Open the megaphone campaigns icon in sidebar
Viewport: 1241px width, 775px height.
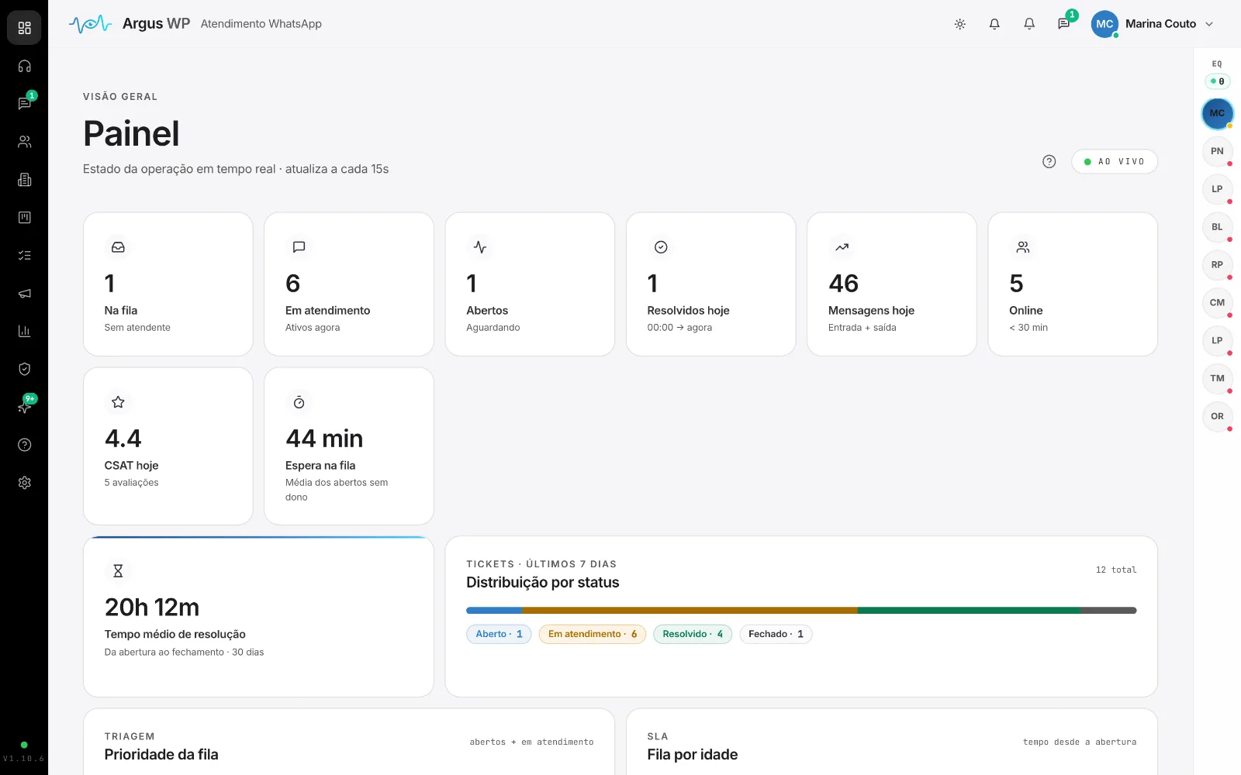tap(24, 293)
